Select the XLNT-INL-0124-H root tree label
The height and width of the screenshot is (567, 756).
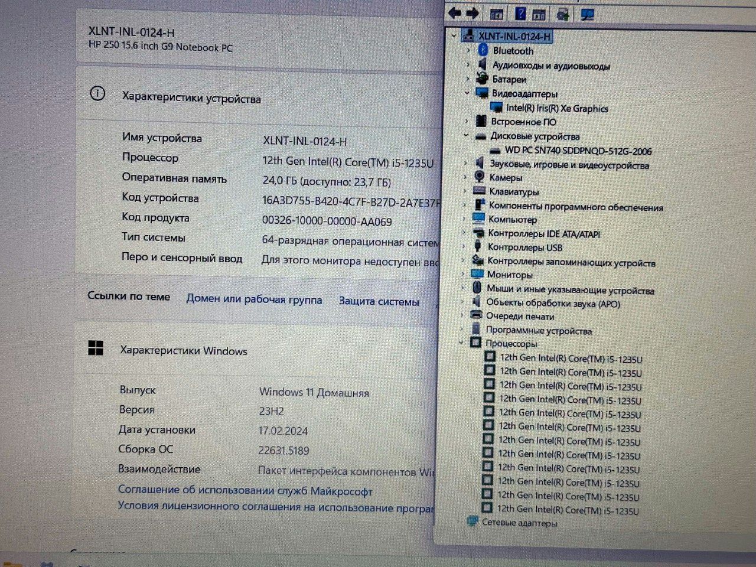point(514,36)
